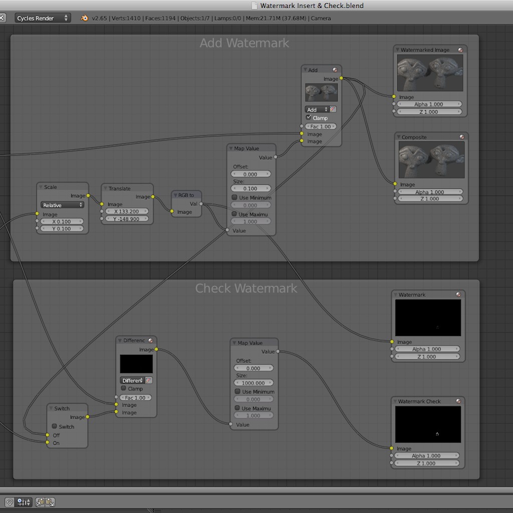Click the Fac 1.00 slider on Add node
The width and height of the screenshot is (513, 513).
point(321,127)
